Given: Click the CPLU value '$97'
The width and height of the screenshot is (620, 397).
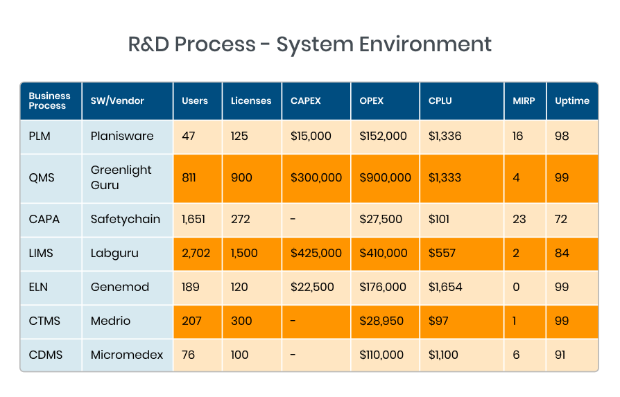Looking at the screenshot, I should [438, 321].
